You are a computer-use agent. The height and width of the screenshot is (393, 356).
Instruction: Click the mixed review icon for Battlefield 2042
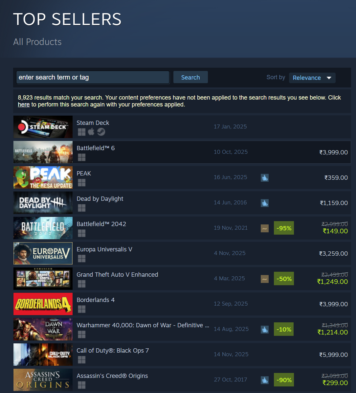[x=265, y=228]
